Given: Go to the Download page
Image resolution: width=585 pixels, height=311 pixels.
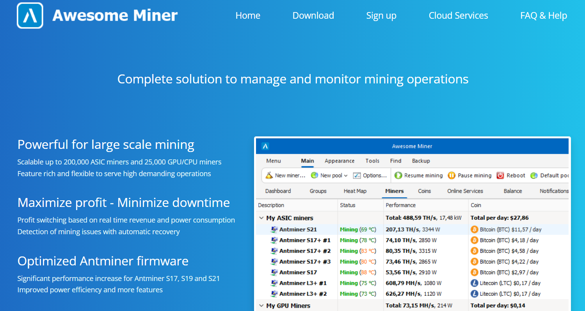Looking at the screenshot, I should [313, 16].
